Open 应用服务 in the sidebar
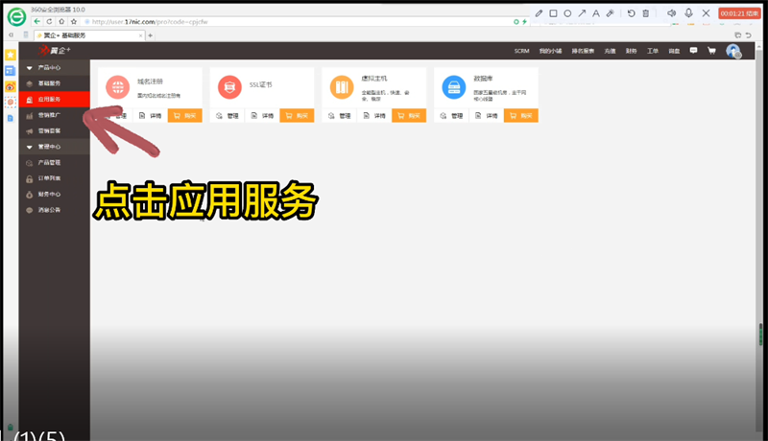The width and height of the screenshot is (768, 441). [55, 99]
